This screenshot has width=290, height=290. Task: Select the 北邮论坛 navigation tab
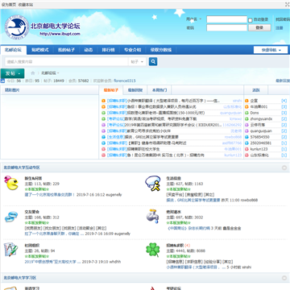point(13,50)
